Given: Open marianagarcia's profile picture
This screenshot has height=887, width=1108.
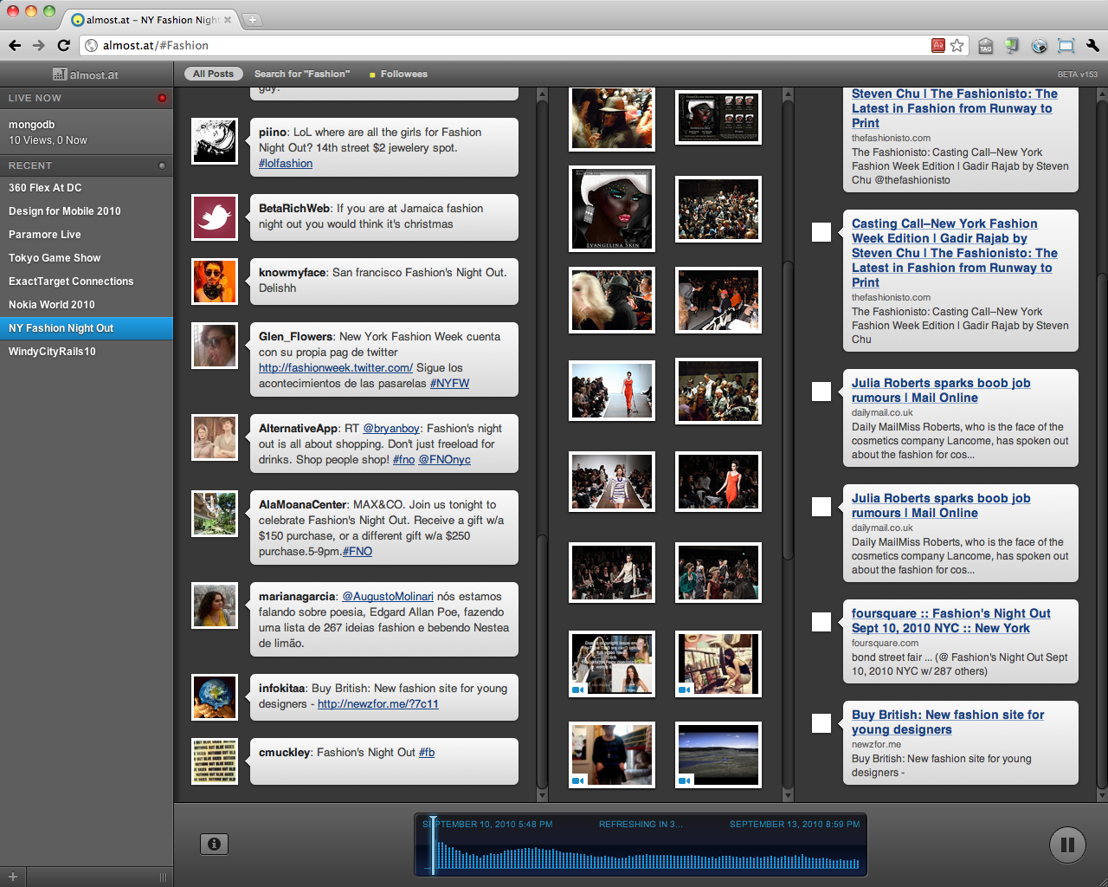Looking at the screenshot, I should point(215,605).
